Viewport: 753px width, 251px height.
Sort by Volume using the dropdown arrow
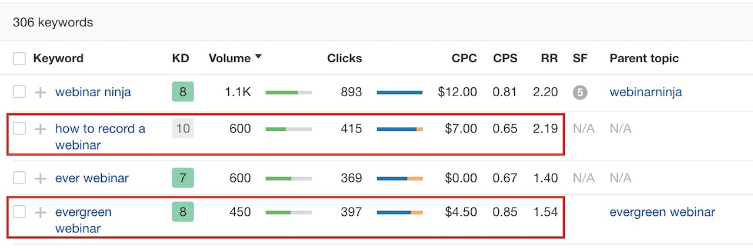point(258,57)
